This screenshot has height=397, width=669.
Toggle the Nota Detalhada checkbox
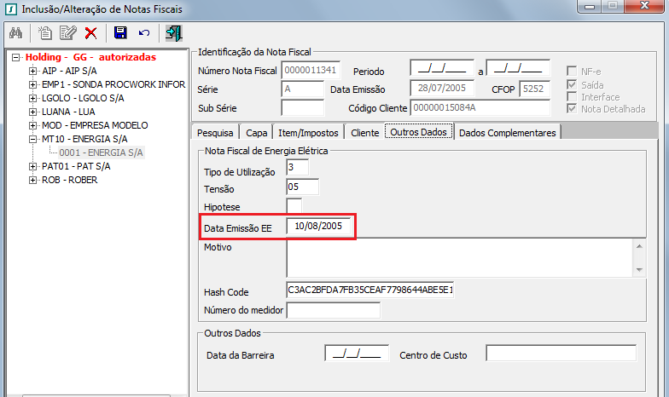coord(573,109)
